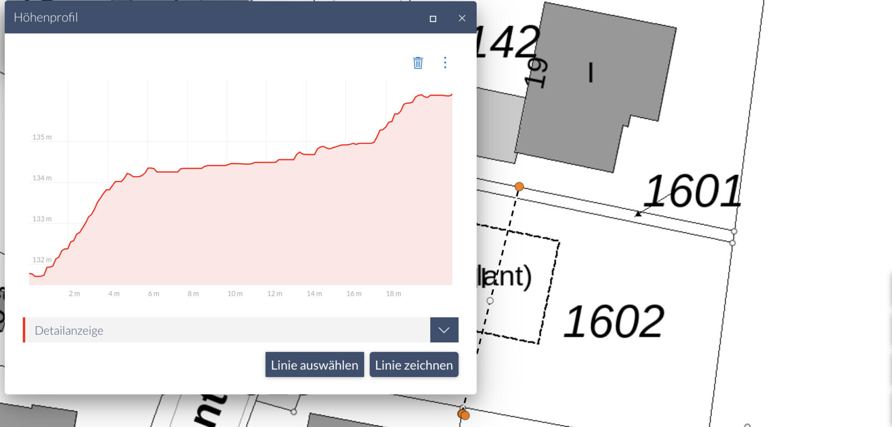Screen dimensions: 892x427
Task: Click the Höhenprofil title bar text
Action: click(46, 18)
